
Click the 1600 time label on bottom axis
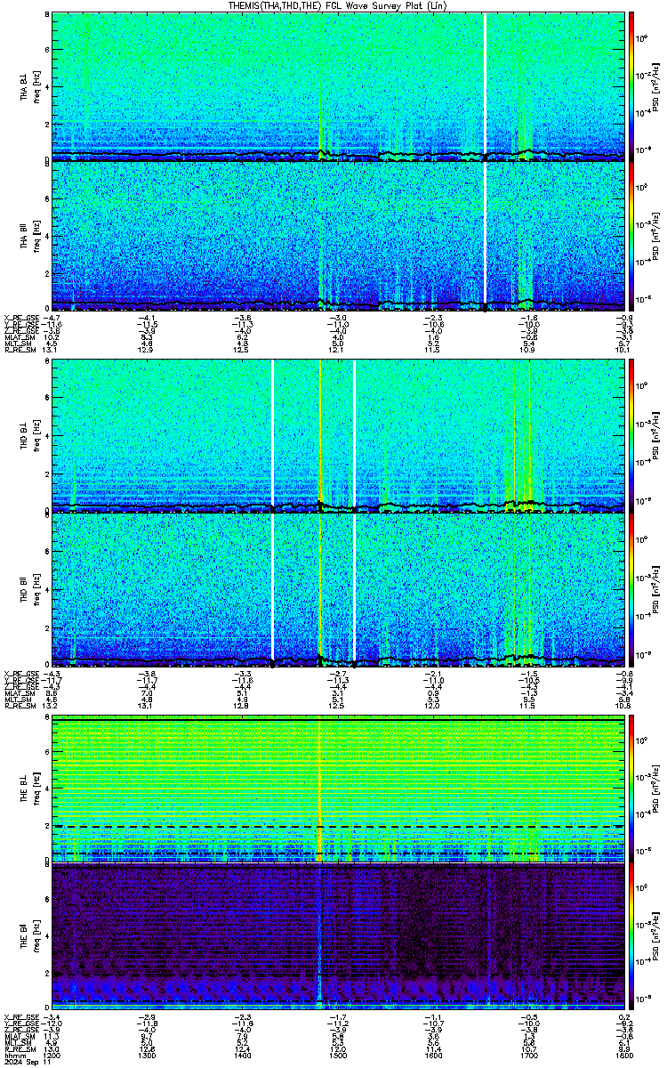click(434, 1057)
